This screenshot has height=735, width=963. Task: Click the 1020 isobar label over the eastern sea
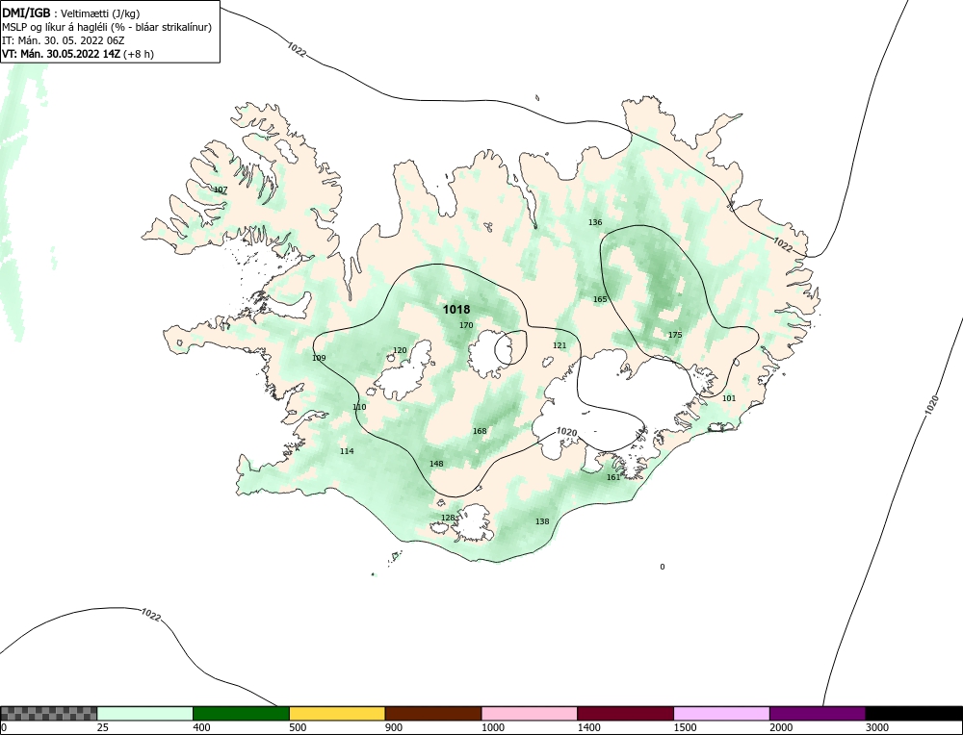click(931, 405)
